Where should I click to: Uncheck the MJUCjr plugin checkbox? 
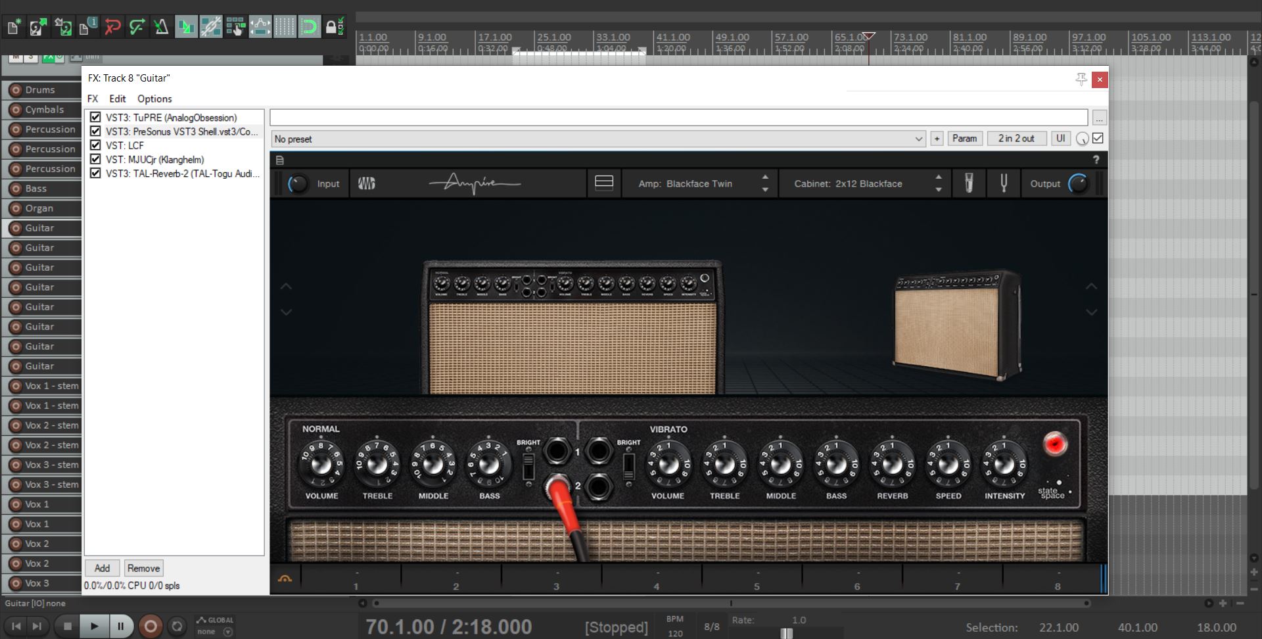(x=95, y=158)
